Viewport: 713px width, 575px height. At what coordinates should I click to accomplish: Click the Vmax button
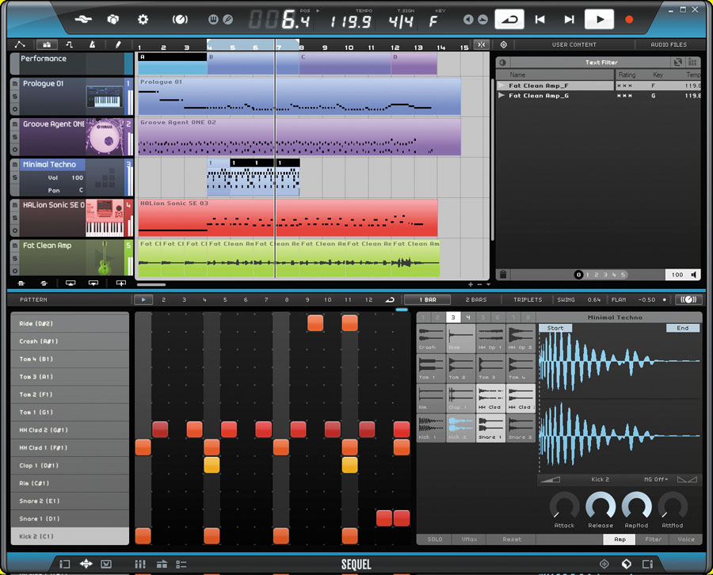pyautogui.click(x=469, y=539)
